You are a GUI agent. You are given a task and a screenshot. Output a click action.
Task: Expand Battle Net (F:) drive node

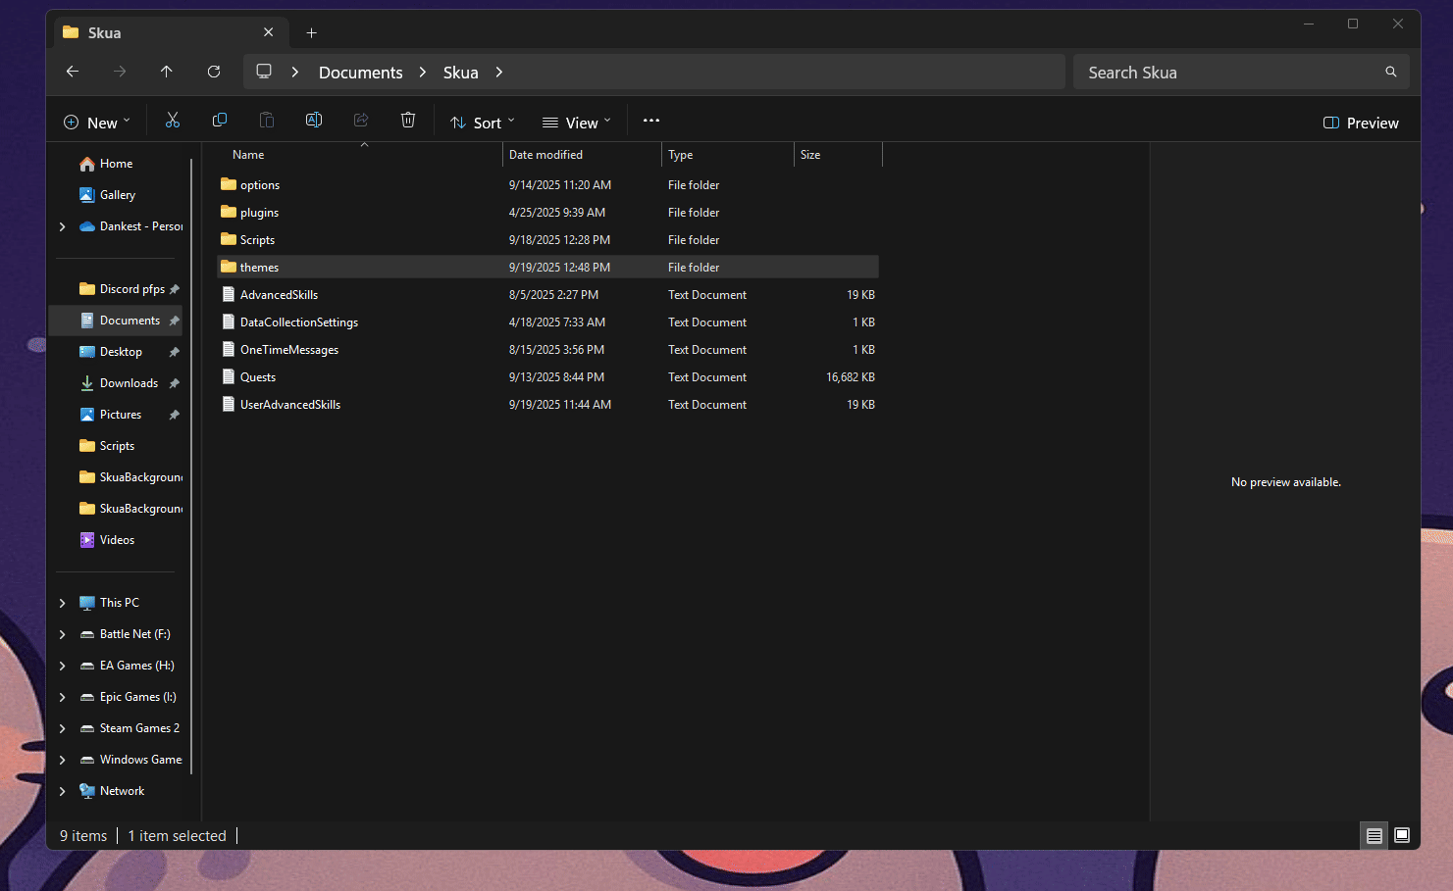click(x=63, y=634)
